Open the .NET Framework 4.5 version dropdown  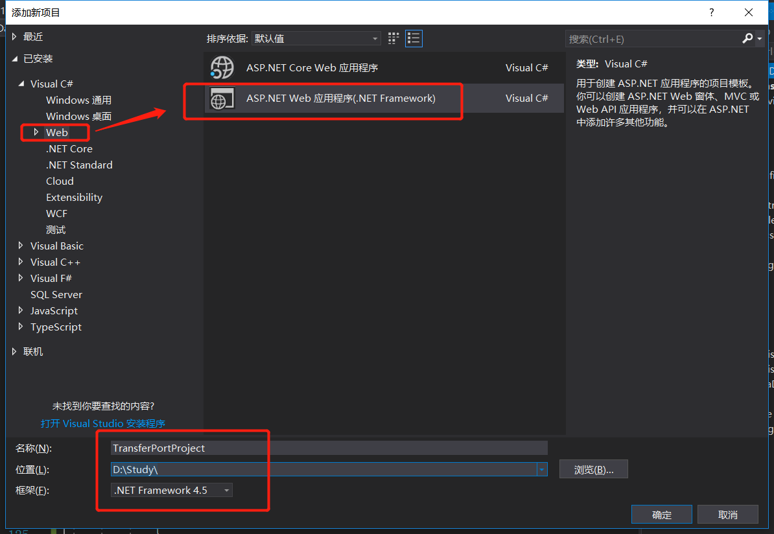[172, 490]
